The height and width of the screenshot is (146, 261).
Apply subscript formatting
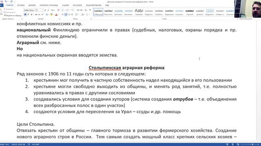point(39,15)
